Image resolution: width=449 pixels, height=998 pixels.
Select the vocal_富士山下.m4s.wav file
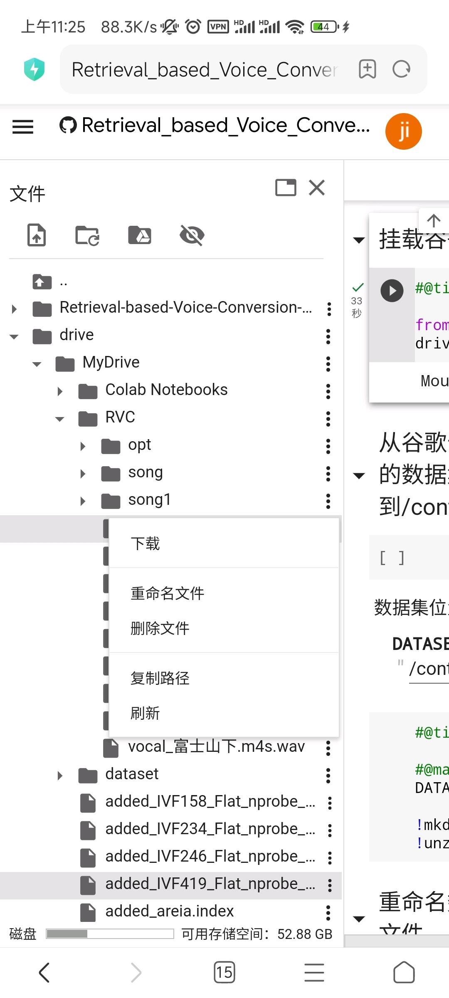pos(216,746)
